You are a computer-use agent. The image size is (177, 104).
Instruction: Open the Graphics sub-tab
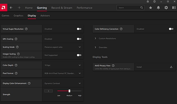click(x=19, y=16)
